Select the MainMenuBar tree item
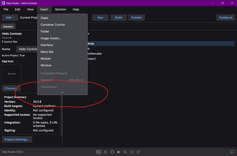The height and width of the screenshot is (156, 237). click(x=94, y=54)
